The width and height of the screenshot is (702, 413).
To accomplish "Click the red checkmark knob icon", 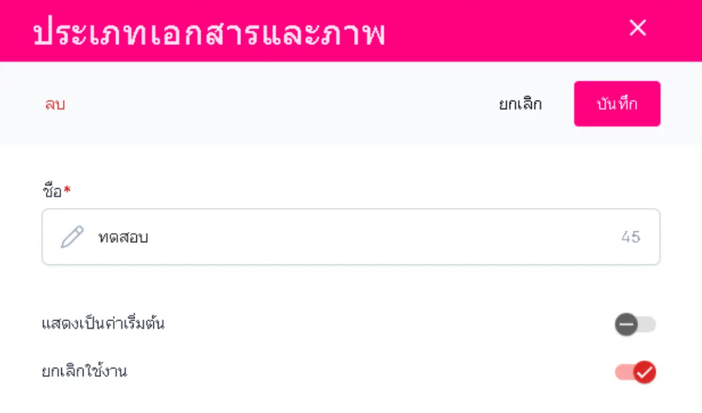I will pyautogui.click(x=645, y=372).
